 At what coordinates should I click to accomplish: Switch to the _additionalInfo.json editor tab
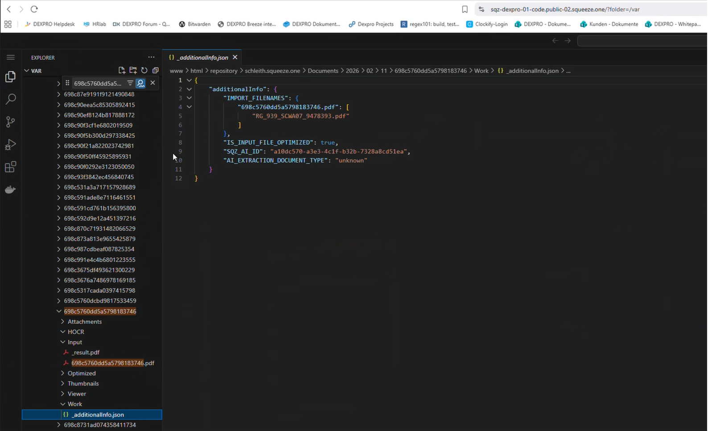point(202,58)
